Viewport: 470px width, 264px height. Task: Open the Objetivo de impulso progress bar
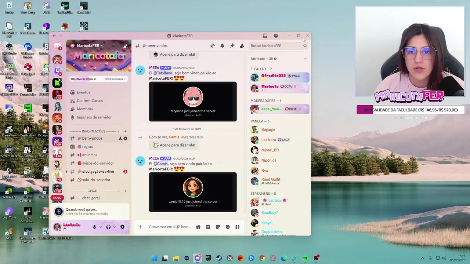98,79
